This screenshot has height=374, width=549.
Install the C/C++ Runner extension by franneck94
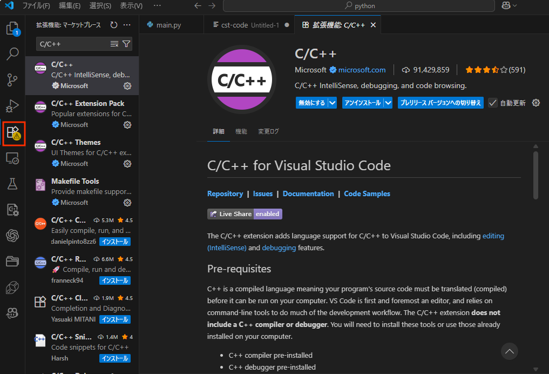[114, 280]
